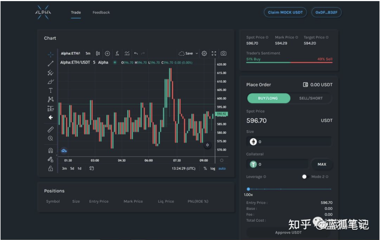380x240 pixels.
Task: Toggle the Mode 2 leverage switch
Action: [306, 177]
